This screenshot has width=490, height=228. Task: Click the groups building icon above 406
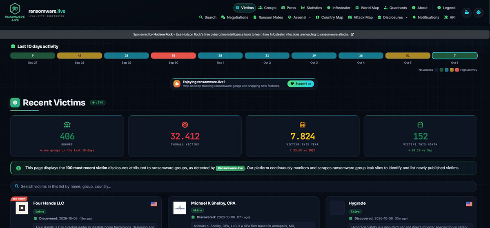67,125
